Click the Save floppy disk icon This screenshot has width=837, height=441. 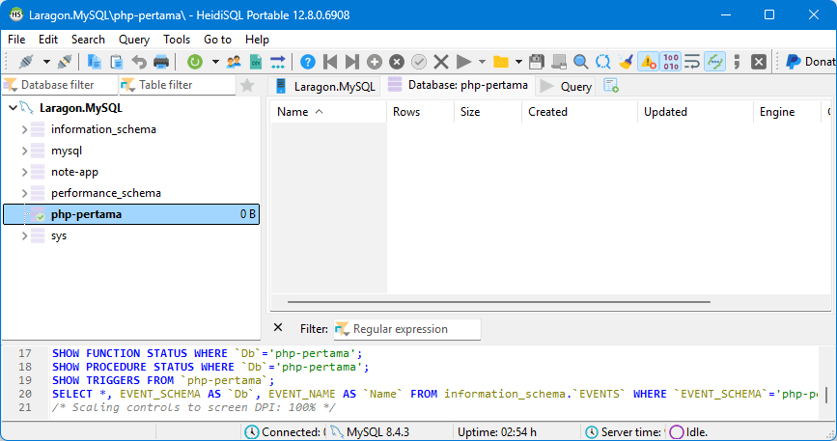point(537,62)
